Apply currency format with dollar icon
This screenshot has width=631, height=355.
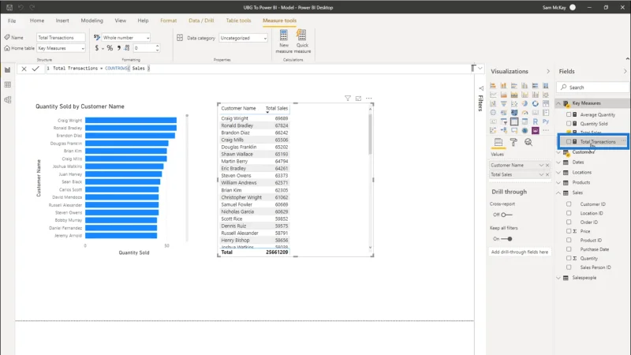pyautogui.click(x=96, y=48)
